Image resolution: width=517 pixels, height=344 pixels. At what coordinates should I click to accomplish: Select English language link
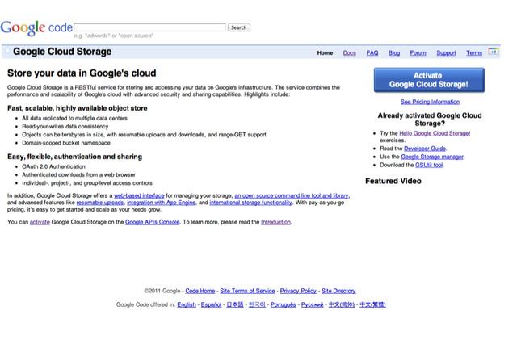coord(187,304)
